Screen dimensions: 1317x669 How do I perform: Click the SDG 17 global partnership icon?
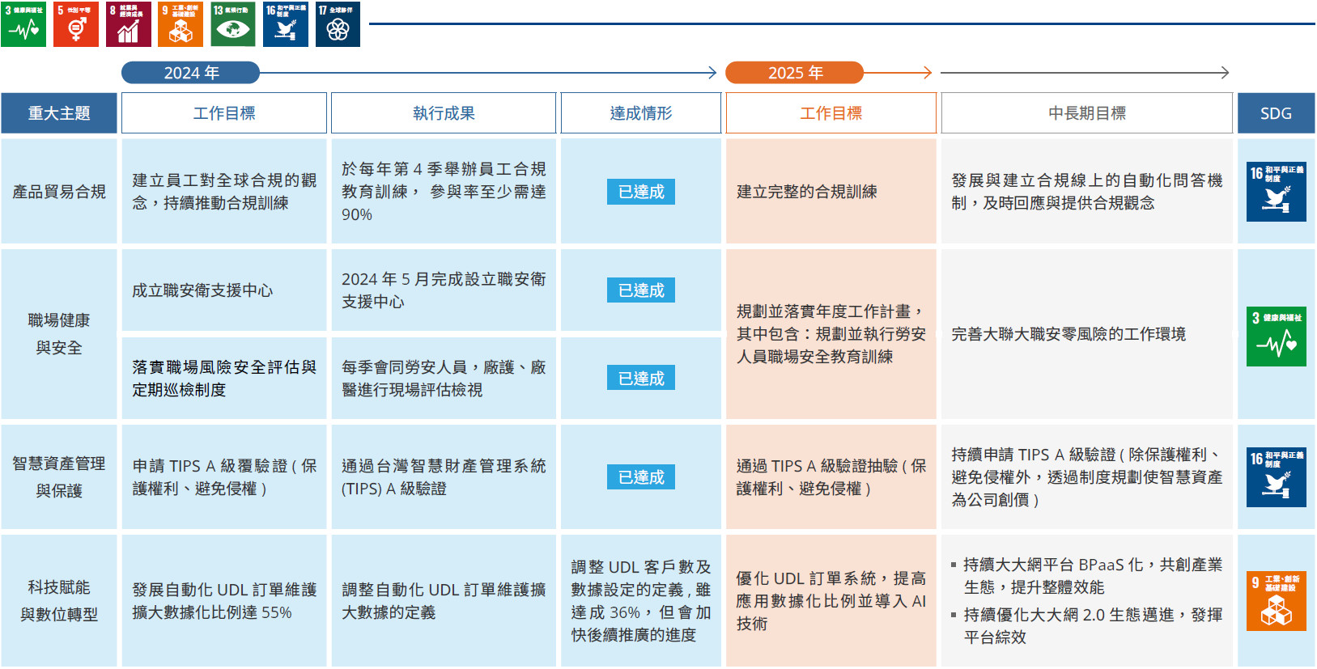coord(338,24)
